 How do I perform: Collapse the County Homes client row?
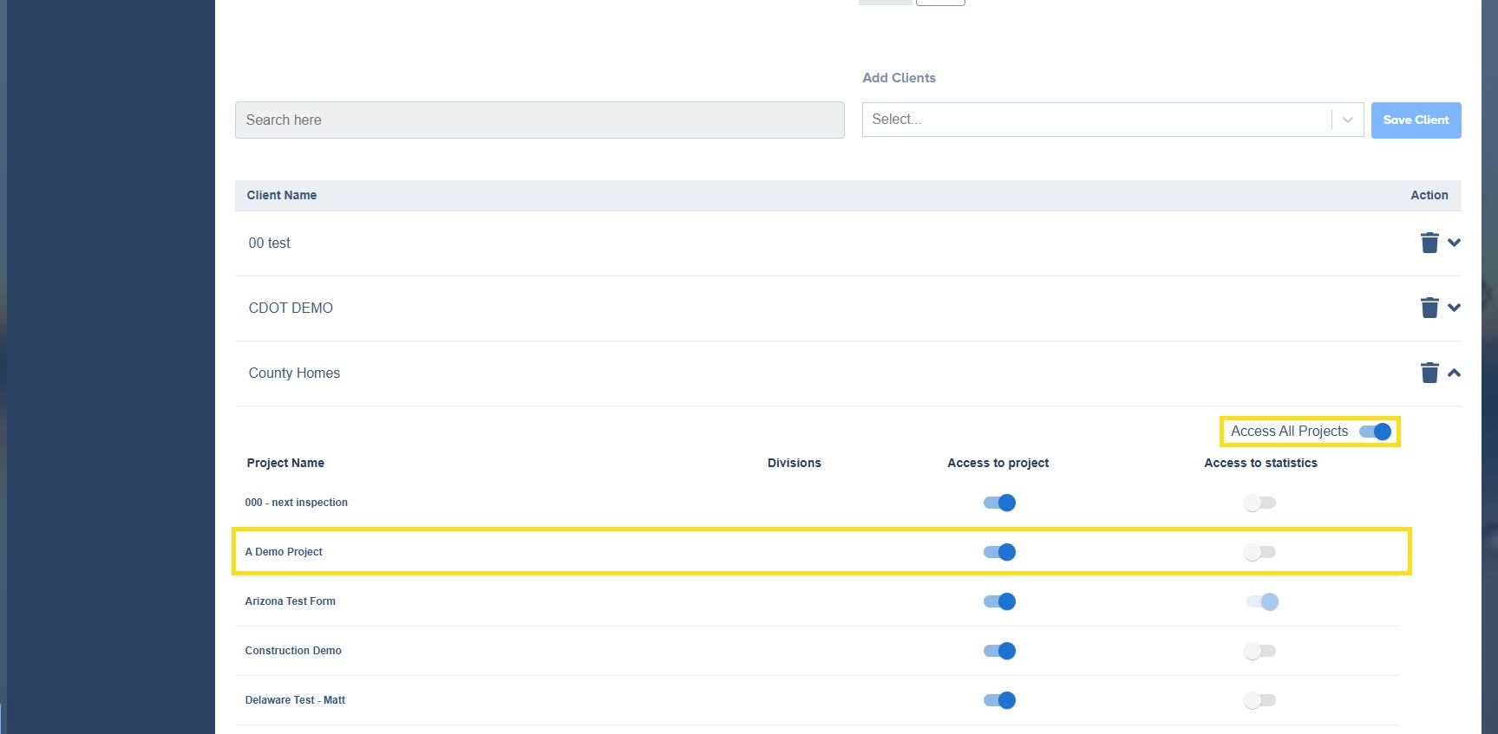pyautogui.click(x=1455, y=373)
